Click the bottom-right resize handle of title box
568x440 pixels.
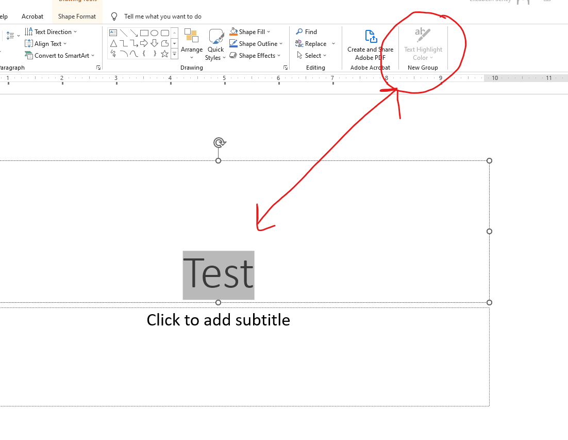tap(489, 303)
